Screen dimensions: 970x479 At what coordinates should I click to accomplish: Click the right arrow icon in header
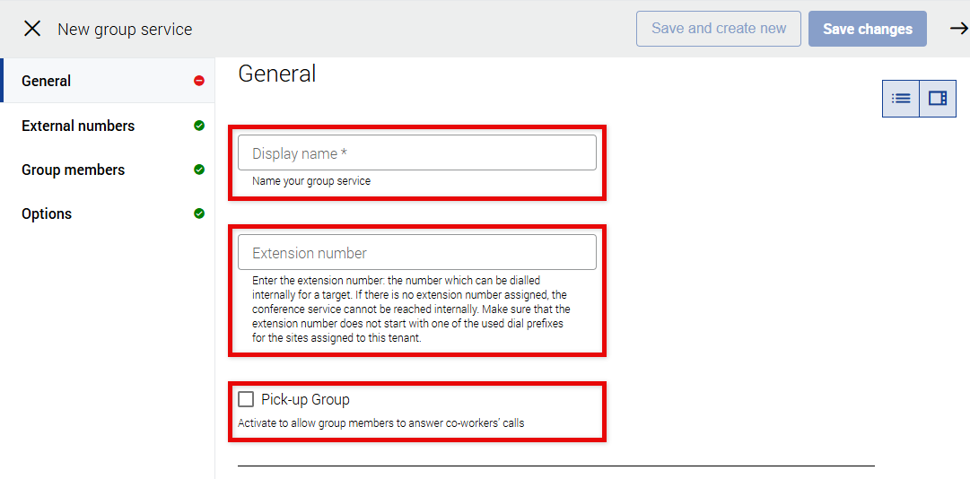tap(958, 29)
